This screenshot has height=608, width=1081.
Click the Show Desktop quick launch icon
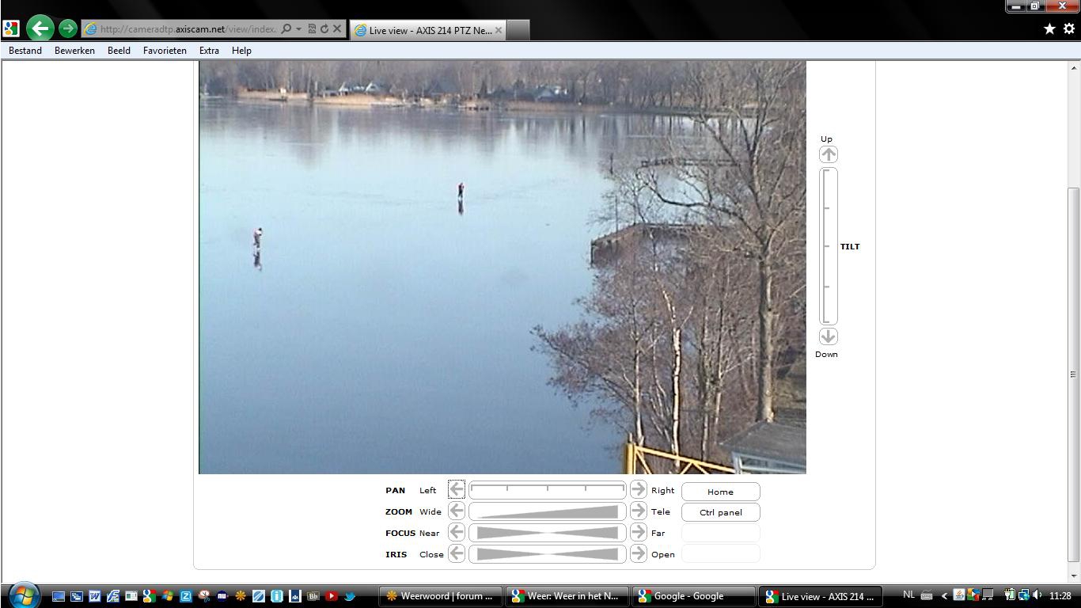59,596
